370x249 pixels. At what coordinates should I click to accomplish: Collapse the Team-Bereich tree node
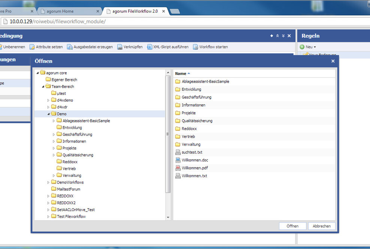[x=43, y=86]
